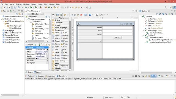Click the green Run button in main toolbar
176x99 pixels.
(x=31, y=7)
